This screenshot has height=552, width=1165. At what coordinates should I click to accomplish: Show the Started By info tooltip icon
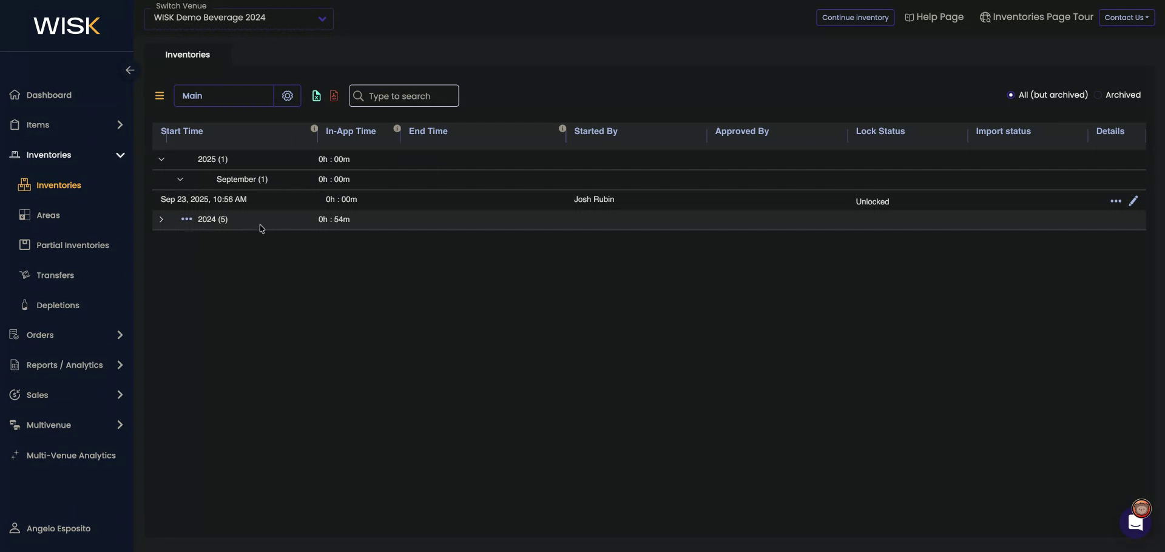point(562,129)
